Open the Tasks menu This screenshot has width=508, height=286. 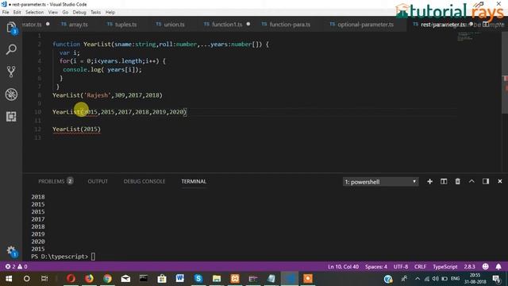click(95, 13)
